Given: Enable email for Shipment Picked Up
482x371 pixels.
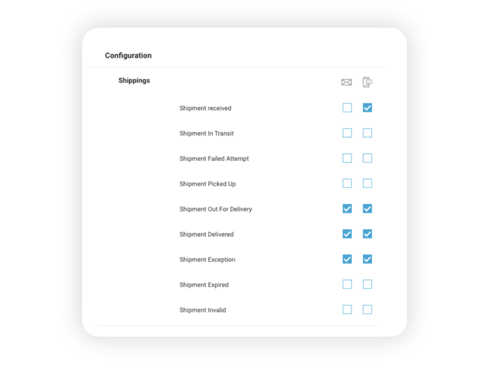Looking at the screenshot, I should 347,183.
